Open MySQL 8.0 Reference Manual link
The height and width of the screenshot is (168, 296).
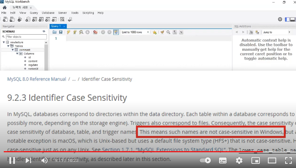pos(37,79)
